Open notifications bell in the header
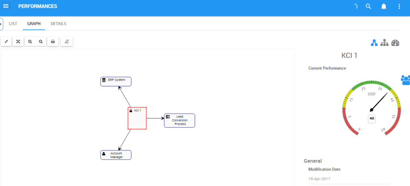 [384, 7]
